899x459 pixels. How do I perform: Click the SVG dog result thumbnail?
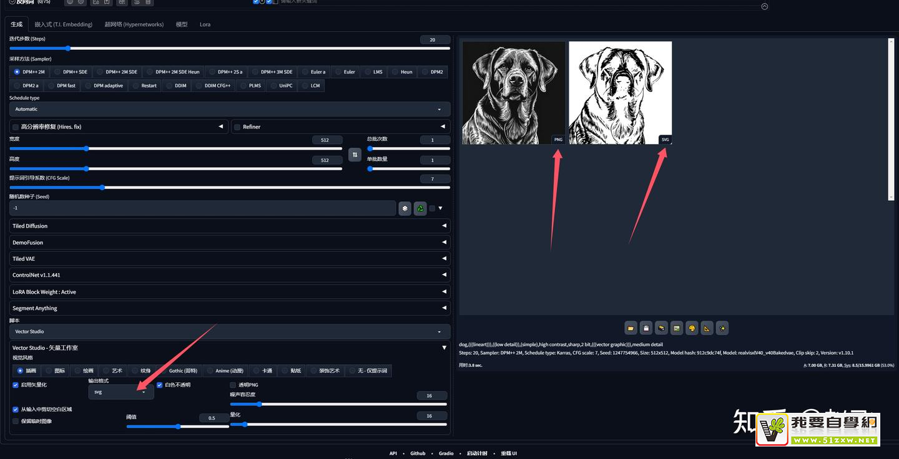pyautogui.click(x=620, y=93)
